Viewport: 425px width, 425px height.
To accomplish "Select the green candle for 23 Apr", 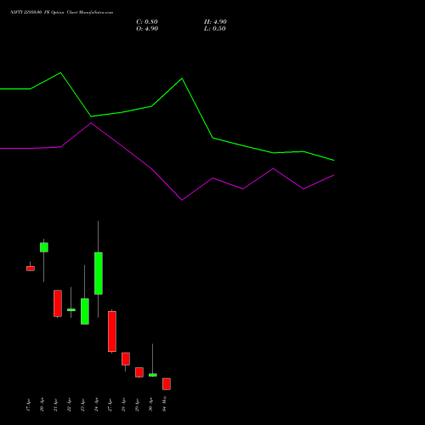I will [85, 311].
